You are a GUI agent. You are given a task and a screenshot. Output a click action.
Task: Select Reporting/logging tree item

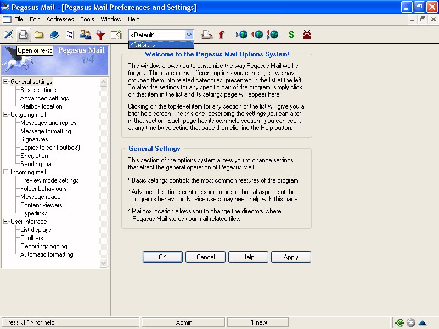(44, 246)
